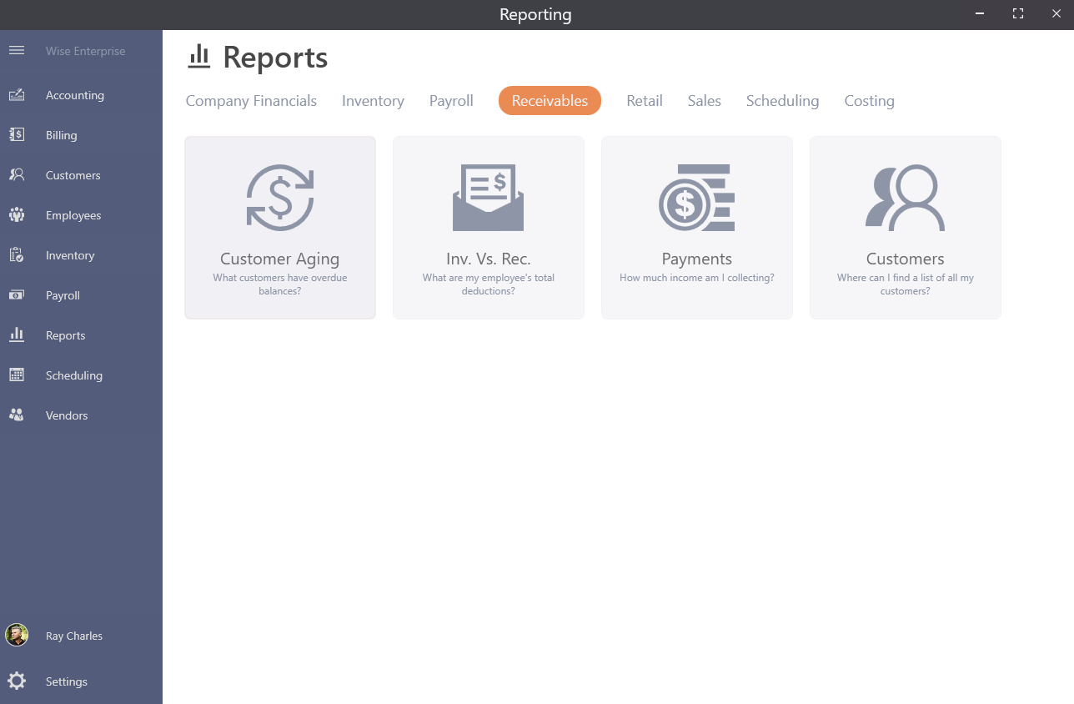Click the Vendors sidebar icon

[x=17, y=415]
